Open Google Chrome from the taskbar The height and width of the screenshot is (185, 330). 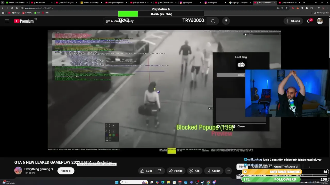[x=208, y=182]
